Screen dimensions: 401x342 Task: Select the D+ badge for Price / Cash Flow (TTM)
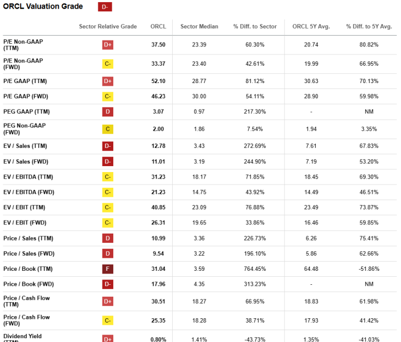pos(107,302)
